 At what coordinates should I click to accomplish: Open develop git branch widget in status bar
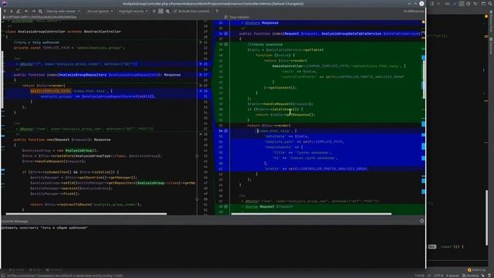tap(470, 276)
